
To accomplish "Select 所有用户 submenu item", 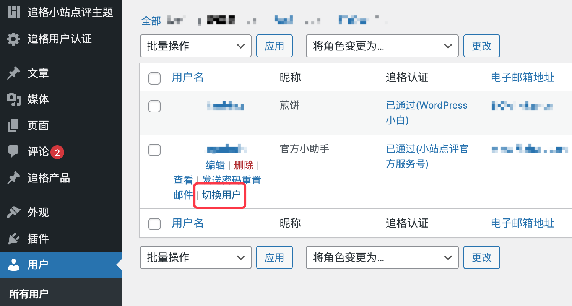I will (x=29, y=294).
